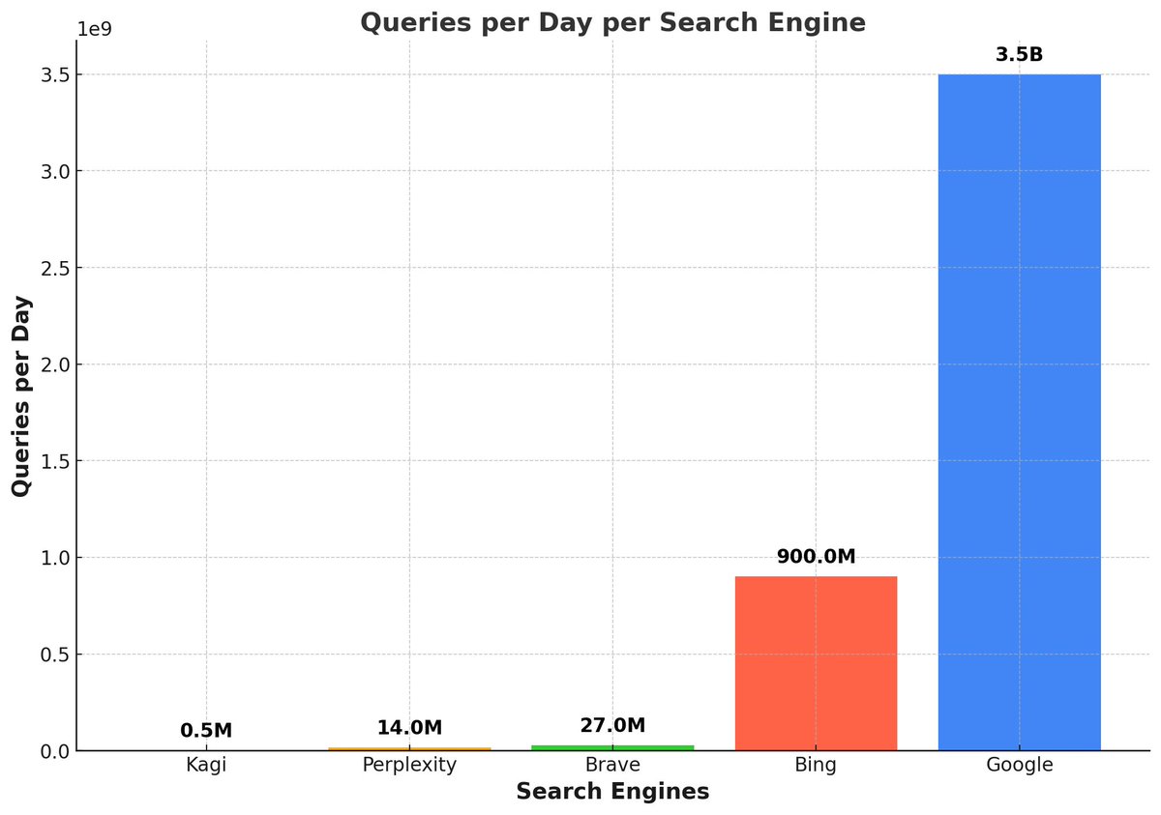Click the Bing bar

[x=817, y=662]
